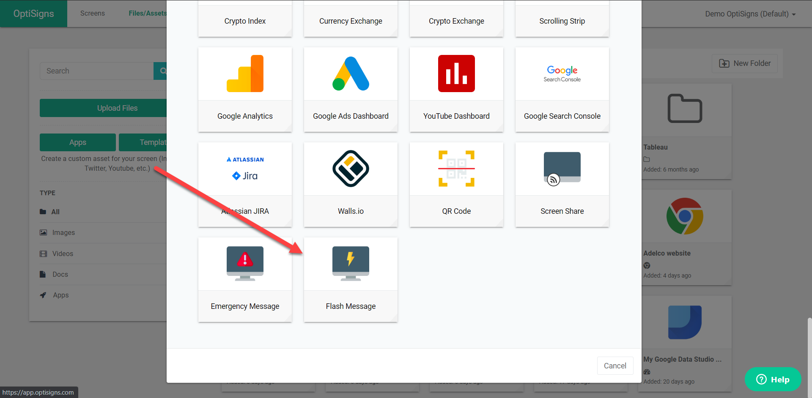Click the Videos filter film icon
The image size is (812, 398).
pos(43,254)
